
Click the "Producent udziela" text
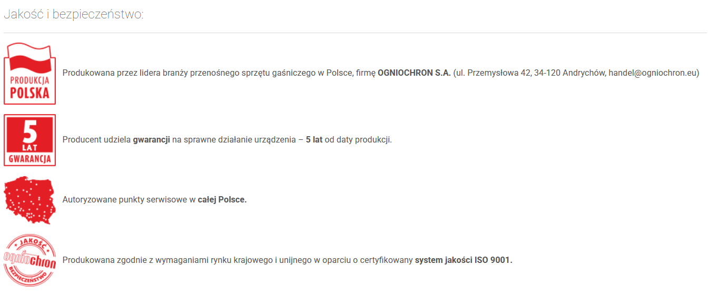click(96, 140)
